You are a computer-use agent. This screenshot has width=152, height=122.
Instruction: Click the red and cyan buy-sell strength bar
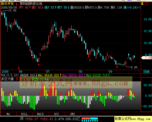point(90,119)
